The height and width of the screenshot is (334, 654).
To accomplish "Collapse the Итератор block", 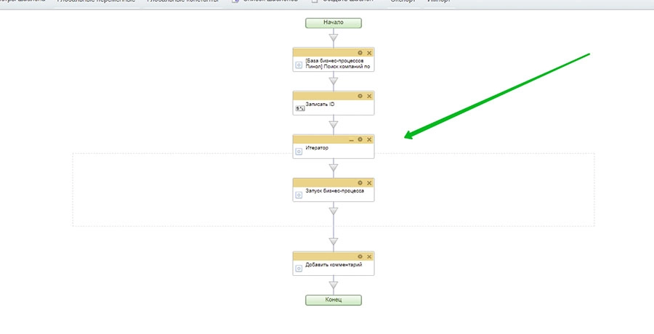I will [x=352, y=139].
